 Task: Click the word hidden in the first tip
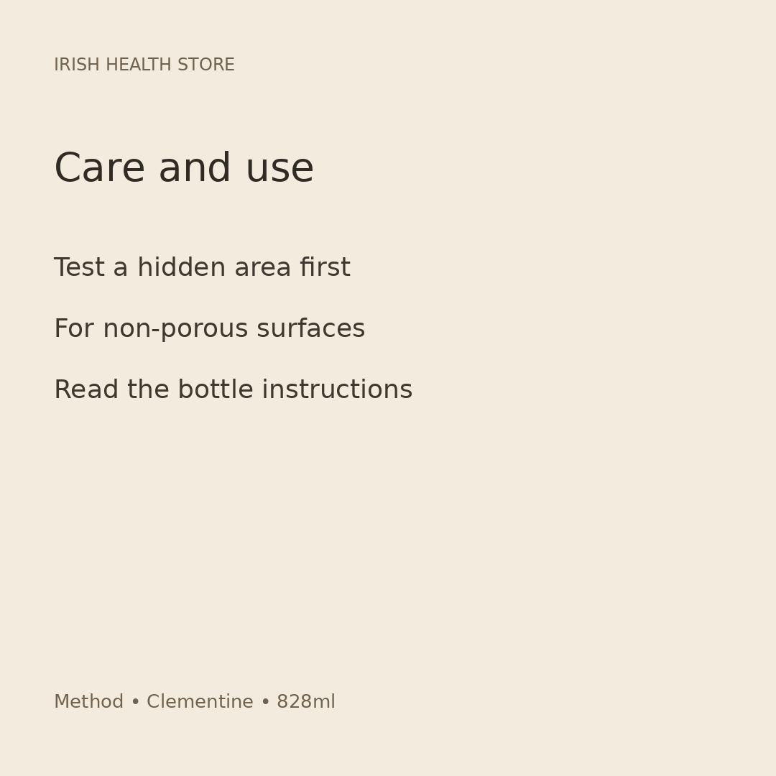(x=182, y=267)
